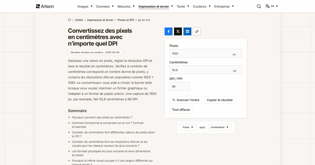Open 'Pourquoi le même visuel occupe-t-il' link
Viewport: 315px width, 165px height.
[112, 162]
